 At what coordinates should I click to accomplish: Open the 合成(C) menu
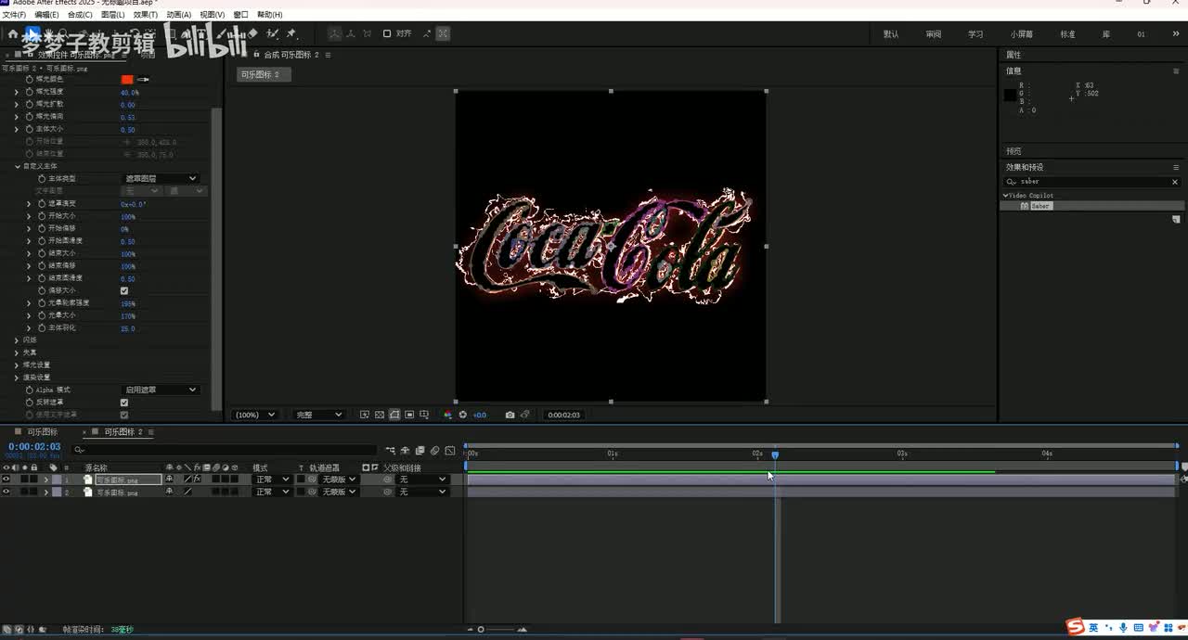80,15
